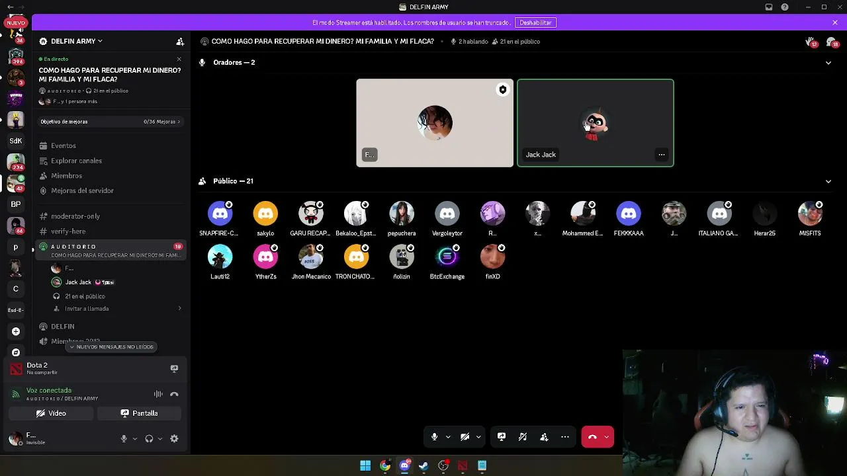Open Mejoras del servidor

click(82, 190)
